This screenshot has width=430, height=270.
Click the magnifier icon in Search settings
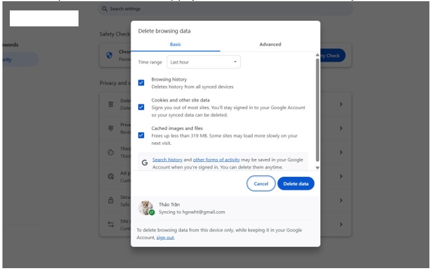pyautogui.click(x=105, y=9)
